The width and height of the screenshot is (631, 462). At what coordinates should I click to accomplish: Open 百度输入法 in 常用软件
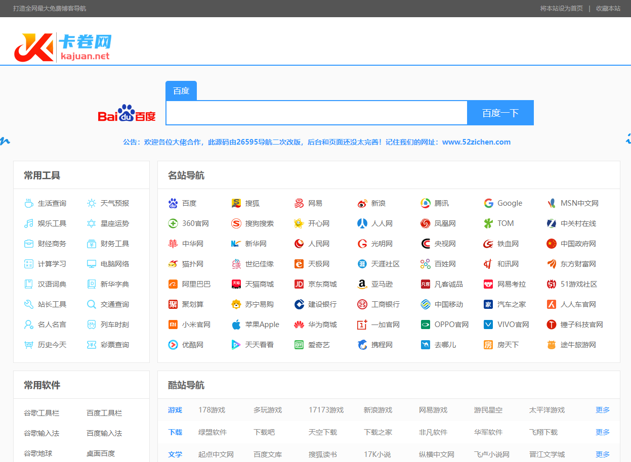[104, 433]
